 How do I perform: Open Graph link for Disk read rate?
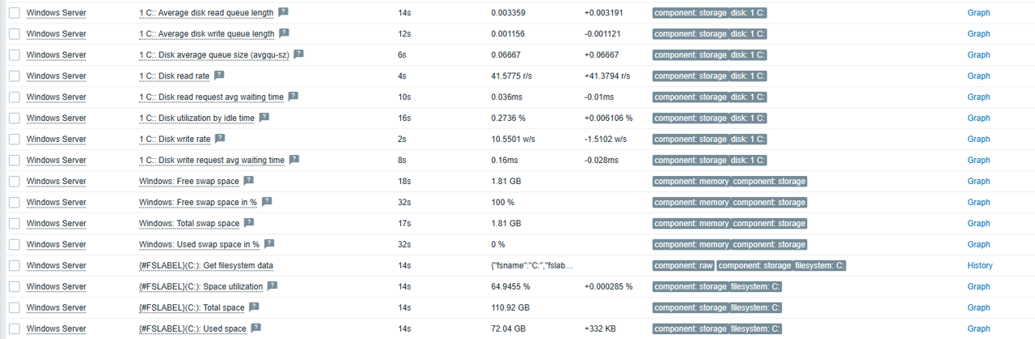tap(978, 76)
